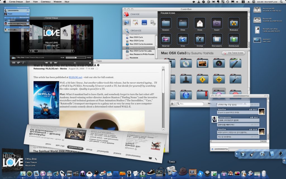Select the magic wand folder in Cats3 set

tap(235, 63)
